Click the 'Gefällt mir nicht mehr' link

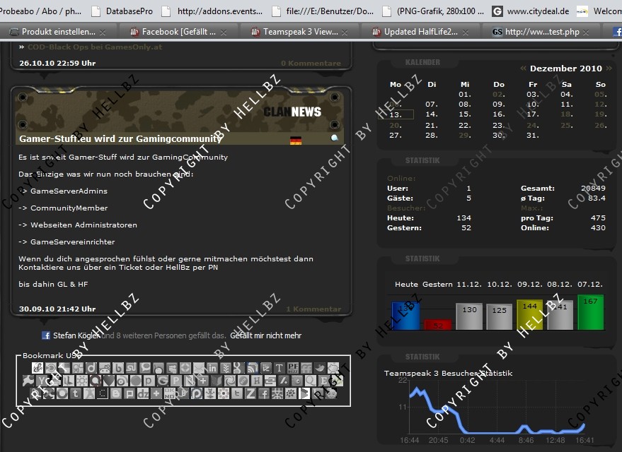pos(265,335)
